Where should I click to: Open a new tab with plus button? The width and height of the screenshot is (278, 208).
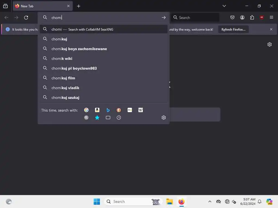(78, 6)
